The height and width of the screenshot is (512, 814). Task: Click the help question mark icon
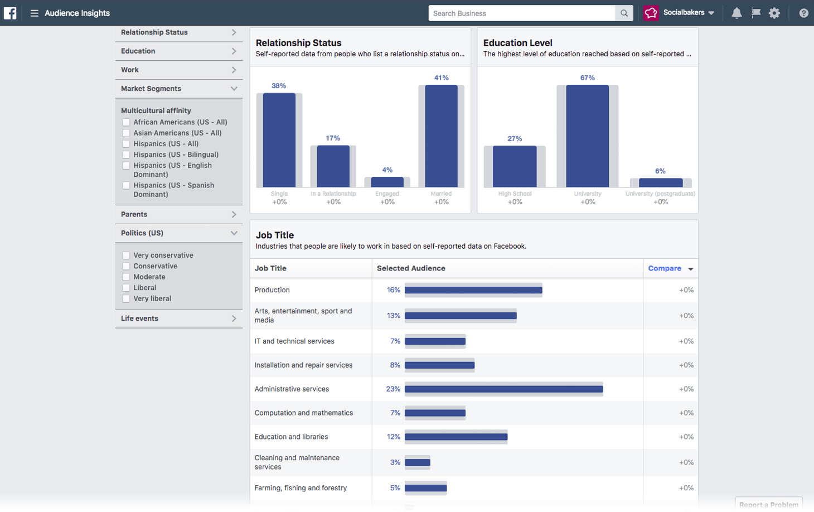click(x=803, y=13)
